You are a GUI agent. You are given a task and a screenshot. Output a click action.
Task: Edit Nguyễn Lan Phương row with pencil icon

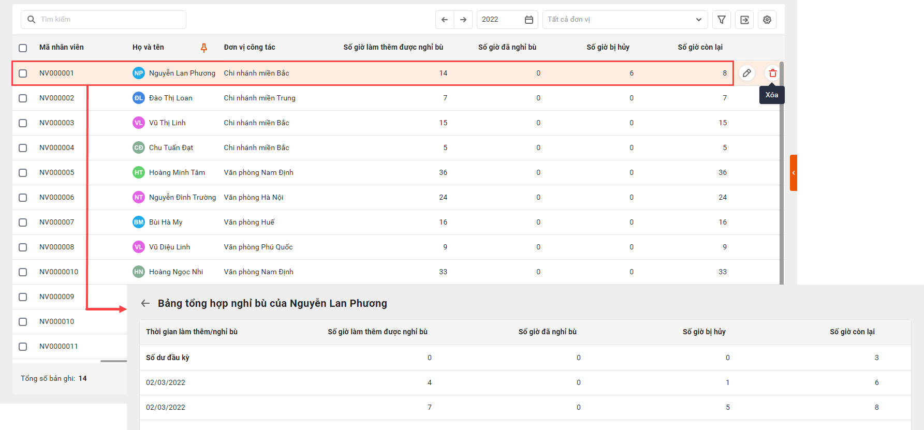pyautogui.click(x=746, y=73)
